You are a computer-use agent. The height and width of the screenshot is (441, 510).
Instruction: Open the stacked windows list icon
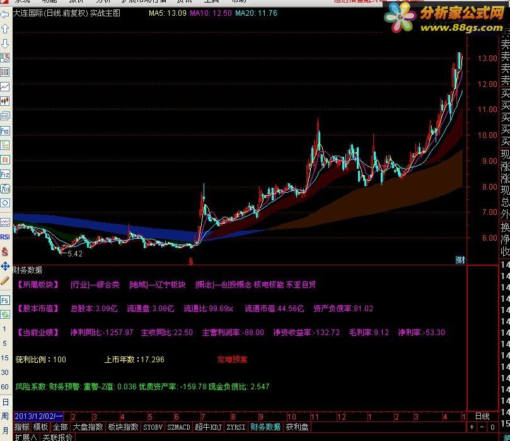4,116
